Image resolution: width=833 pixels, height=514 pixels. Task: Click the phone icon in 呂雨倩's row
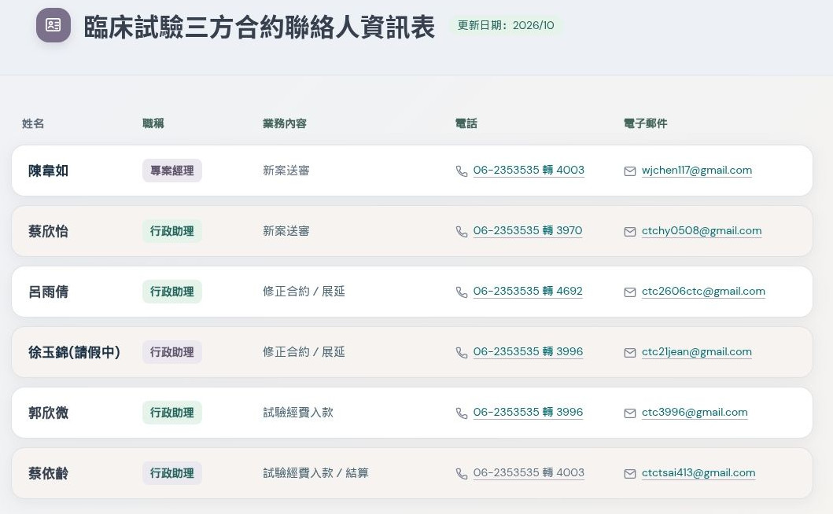coord(462,292)
